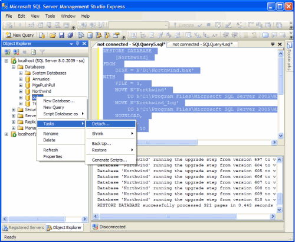Open the Help menu
This screenshot has width=295, height=242.
(86, 16)
